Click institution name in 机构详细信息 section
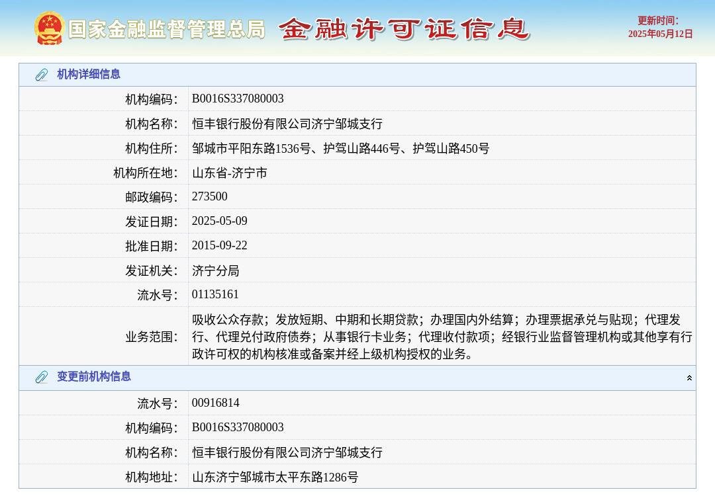 click(x=287, y=124)
